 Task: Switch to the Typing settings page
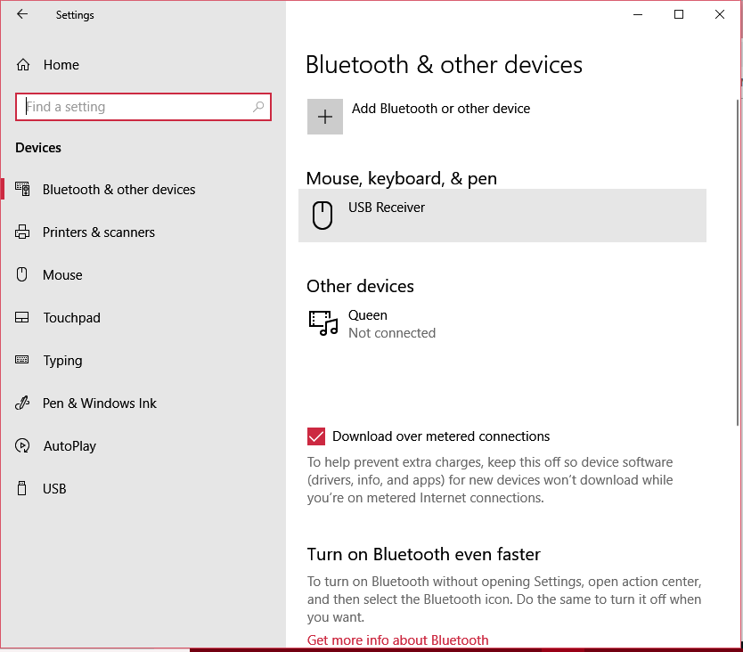click(62, 360)
